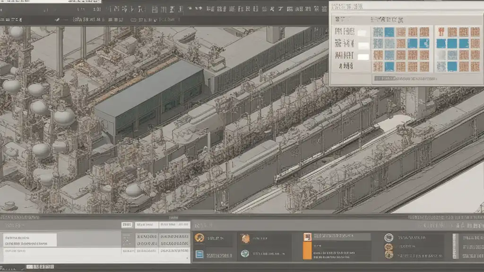Select the gray flat-roofed building in the 3D viewport

(x=149, y=94)
